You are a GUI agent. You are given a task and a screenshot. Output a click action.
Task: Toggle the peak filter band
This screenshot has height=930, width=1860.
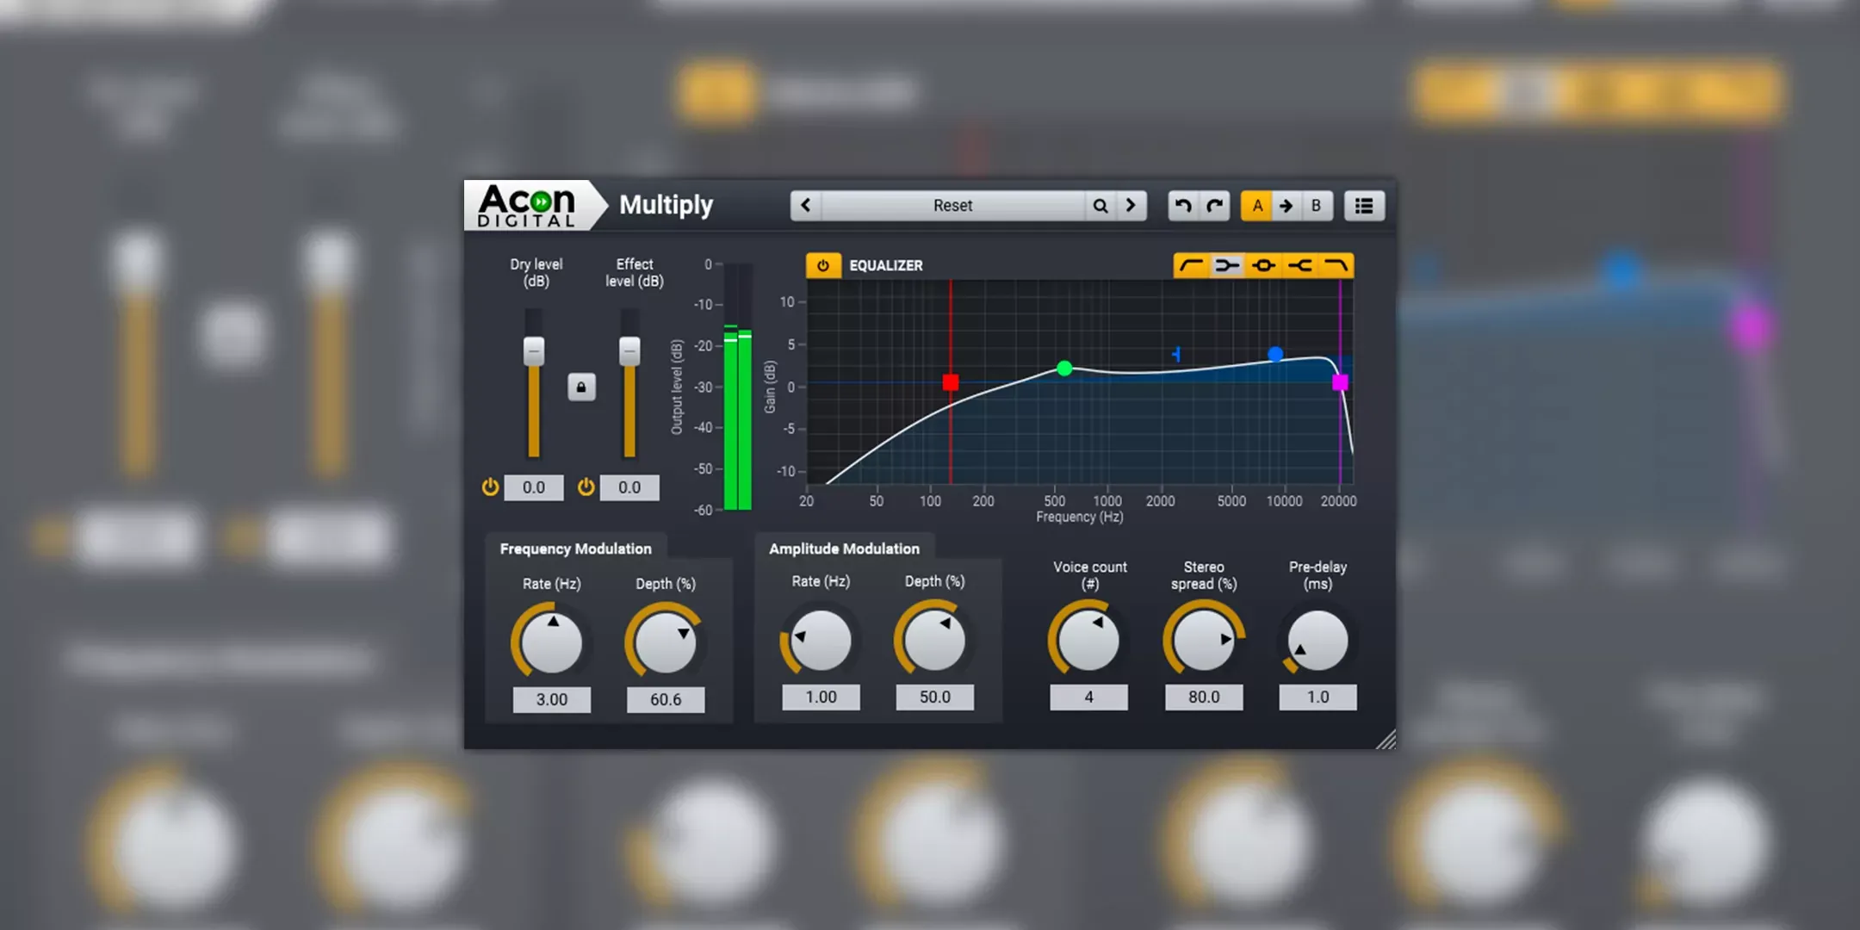click(x=1263, y=265)
